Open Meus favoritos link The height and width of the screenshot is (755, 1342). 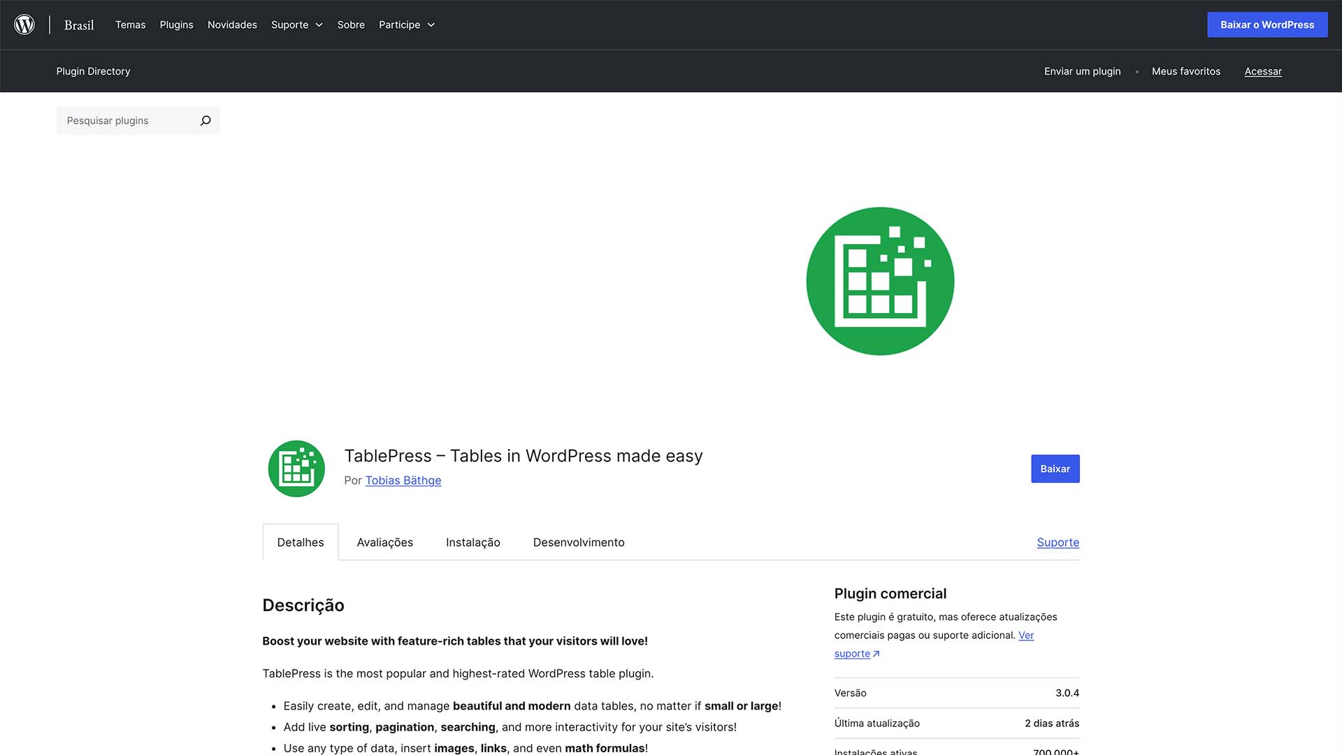(x=1186, y=71)
